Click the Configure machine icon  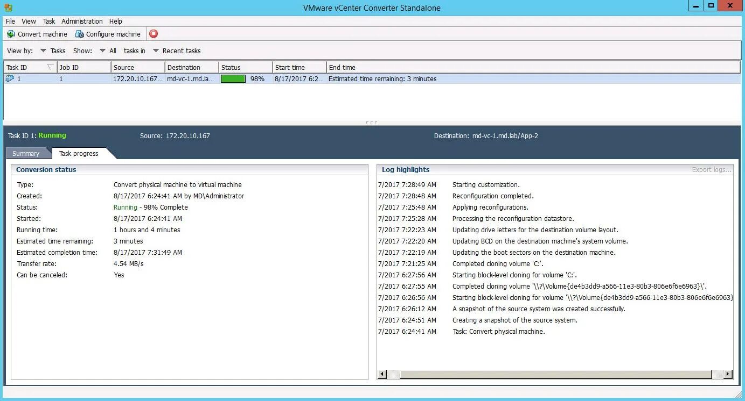point(80,34)
